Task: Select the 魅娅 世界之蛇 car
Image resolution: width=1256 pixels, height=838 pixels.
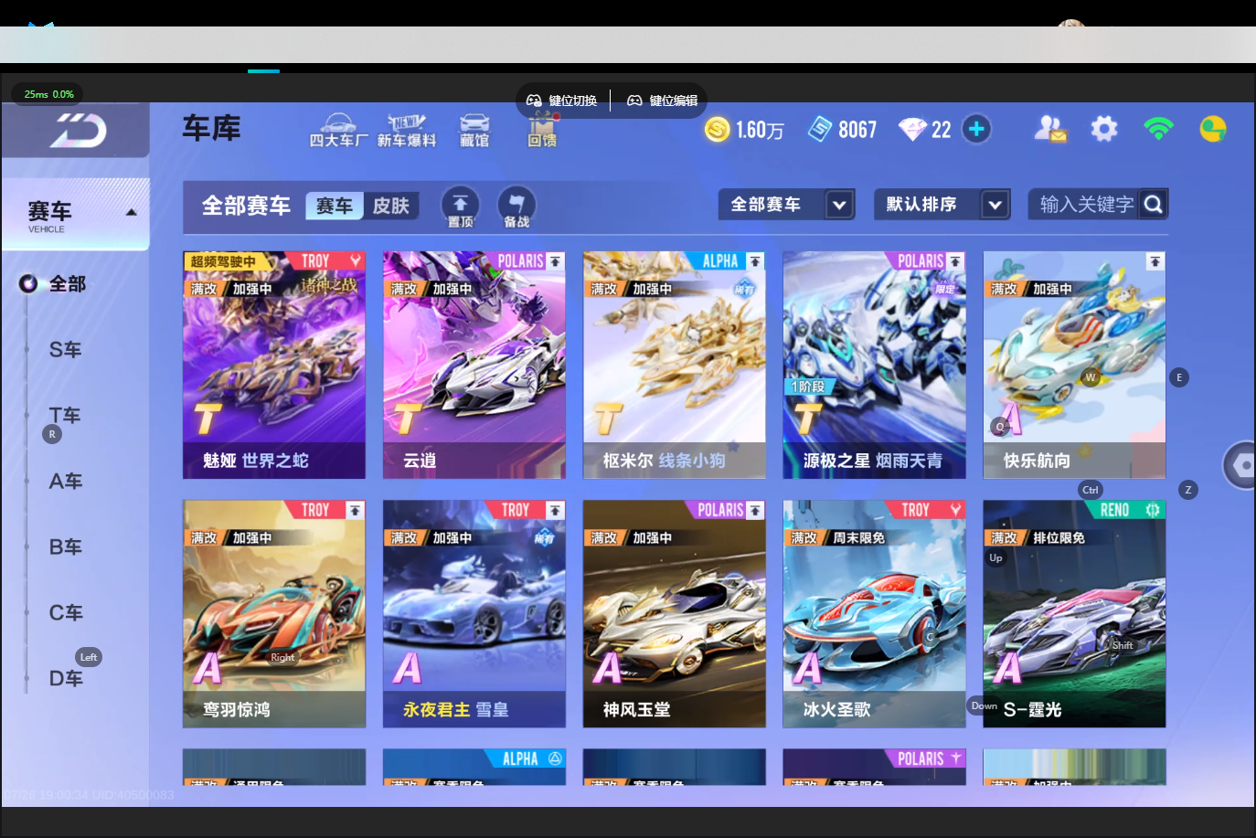Action: 274,365
